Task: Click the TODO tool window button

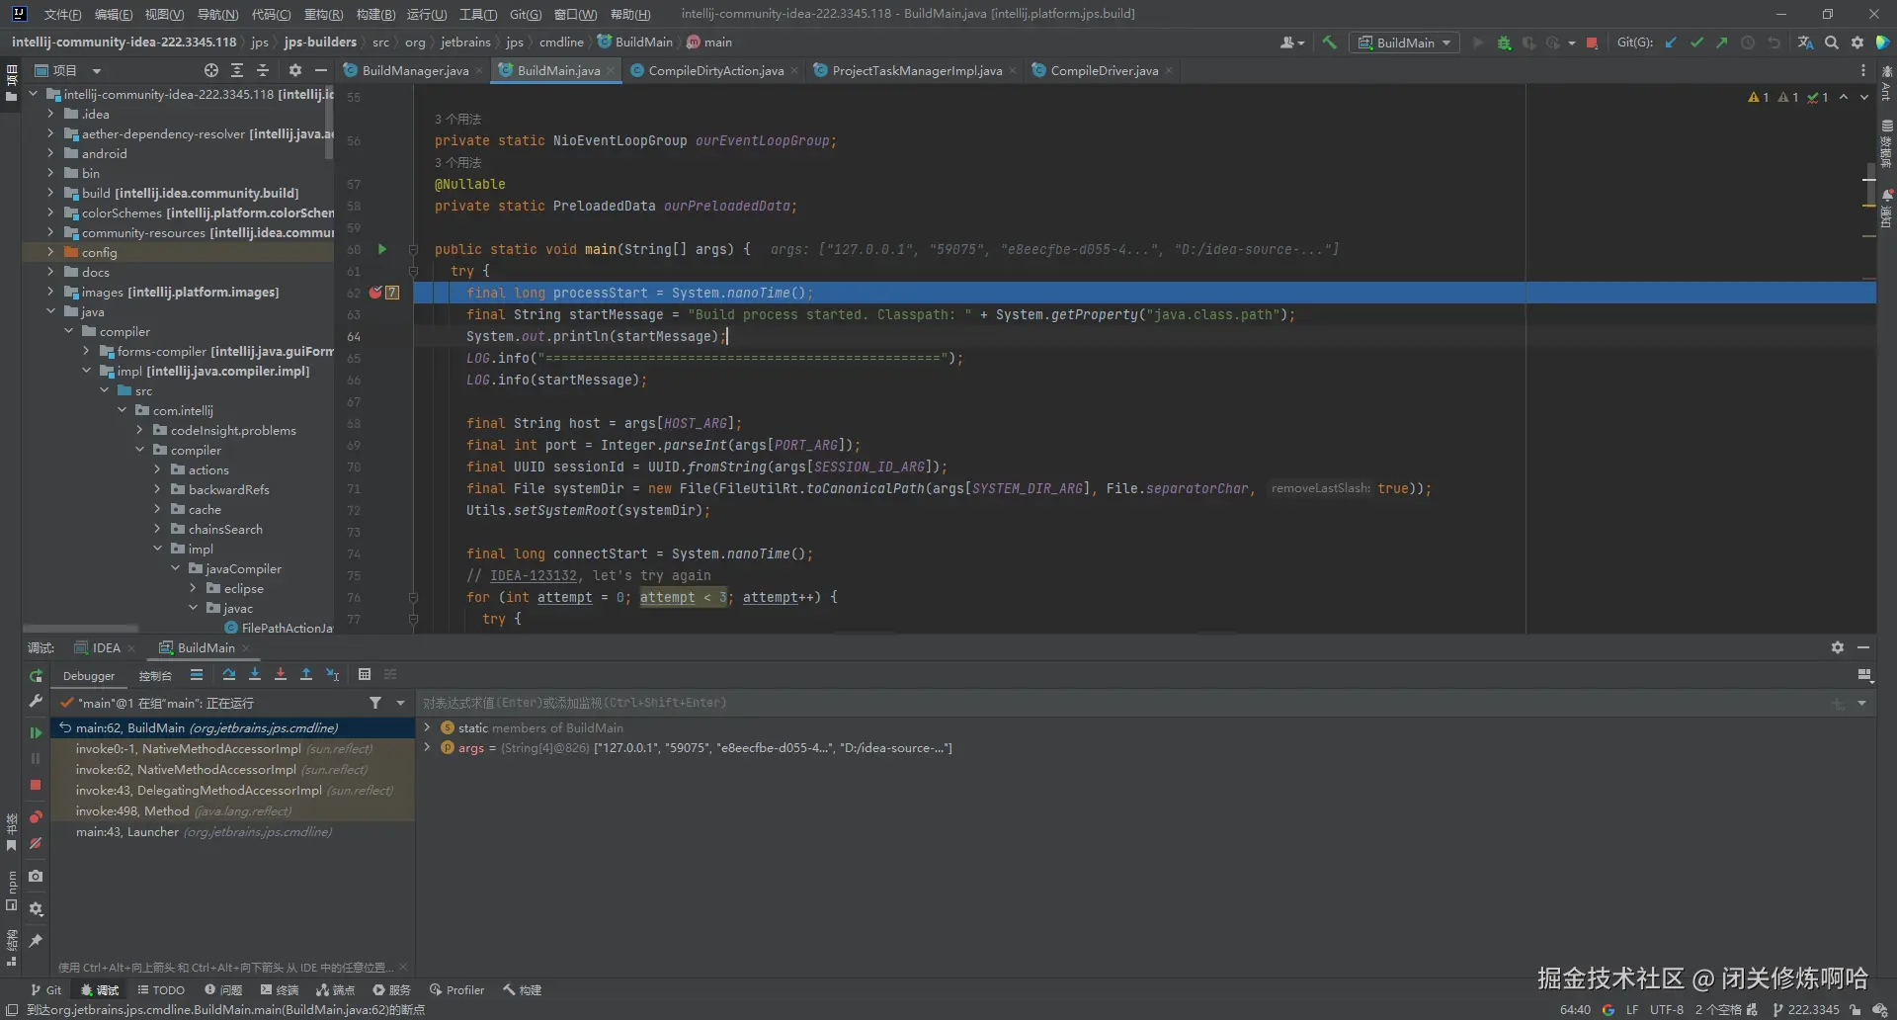Action: (161, 989)
